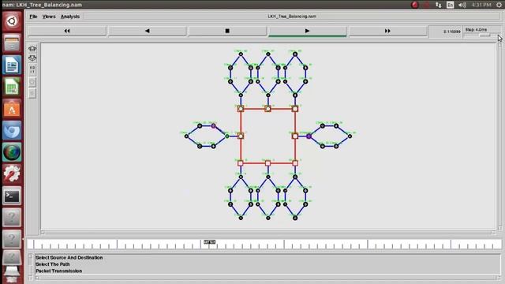Click the leftmost black node of left hexagon

[186, 136]
